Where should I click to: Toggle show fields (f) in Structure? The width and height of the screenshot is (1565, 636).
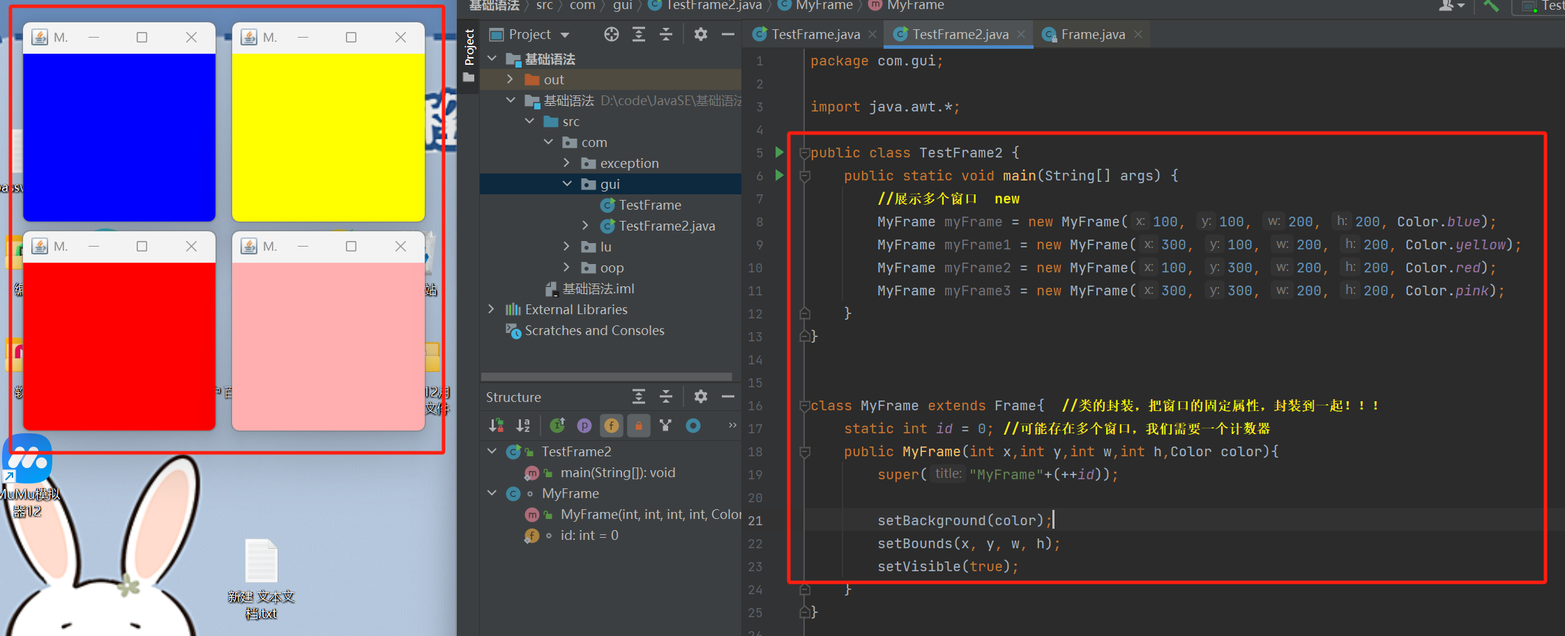612,426
